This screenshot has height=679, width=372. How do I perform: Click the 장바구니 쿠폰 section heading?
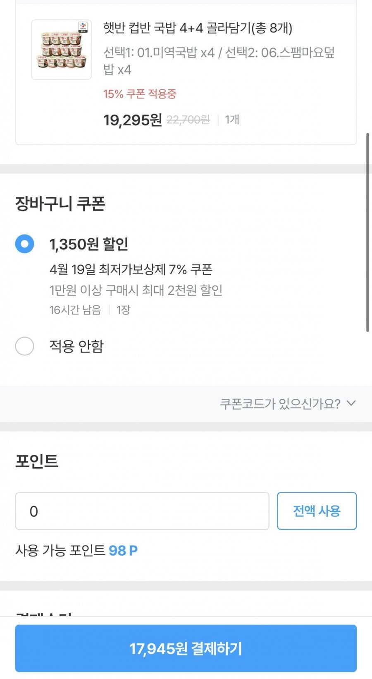tap(60, 204)
